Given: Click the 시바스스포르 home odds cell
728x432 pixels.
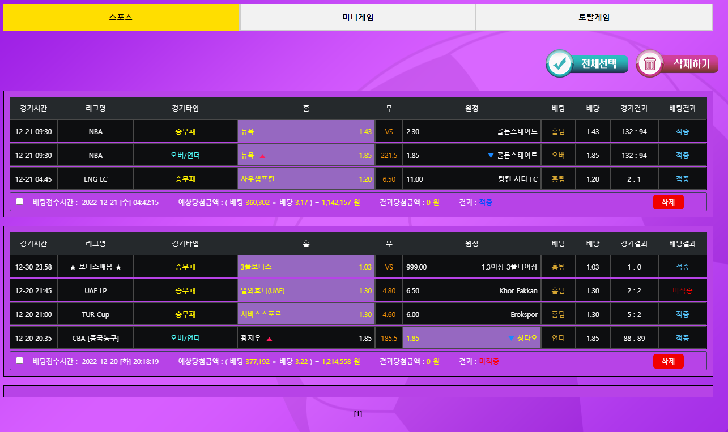Looking at the screenshot, I should 306,314.
